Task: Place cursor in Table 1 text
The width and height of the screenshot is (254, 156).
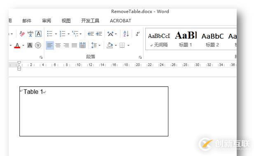Action: tap(33, 92)
